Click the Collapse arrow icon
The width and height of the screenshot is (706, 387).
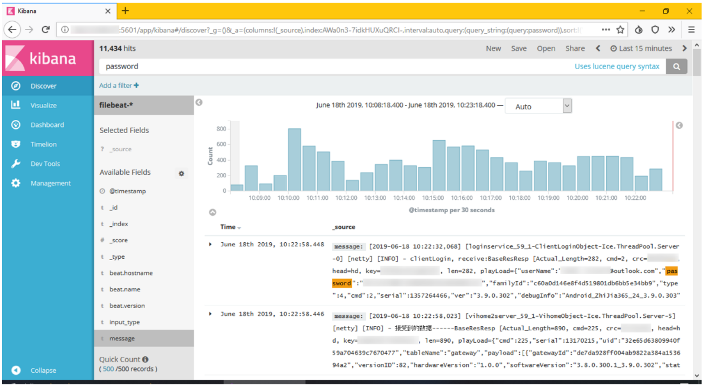click(16, 370)
